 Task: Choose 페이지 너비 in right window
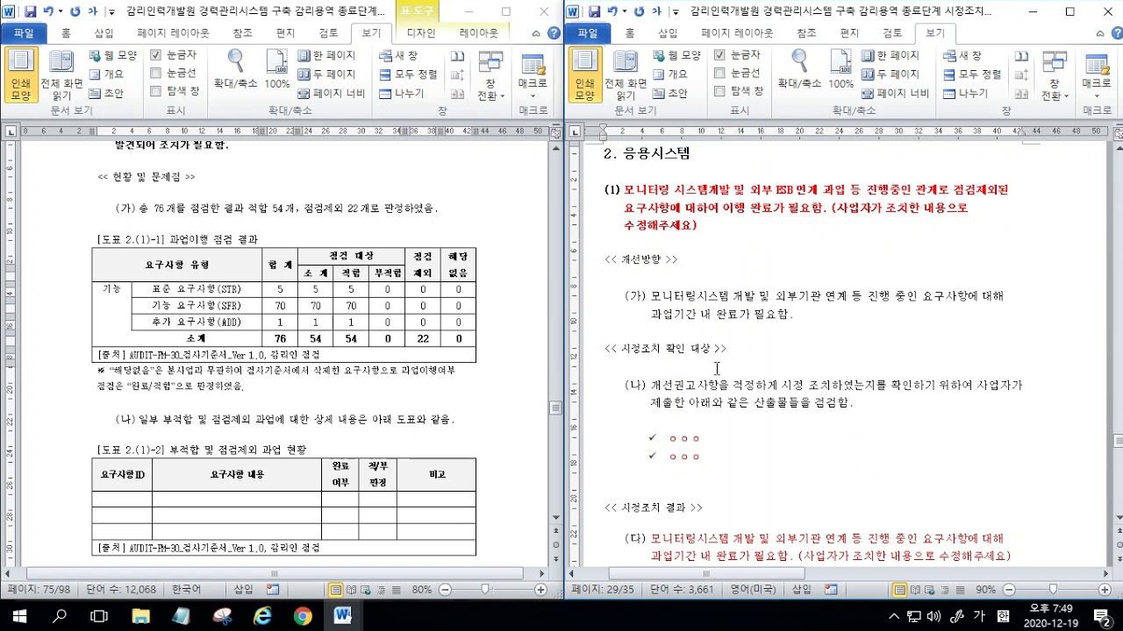(895, 93)
